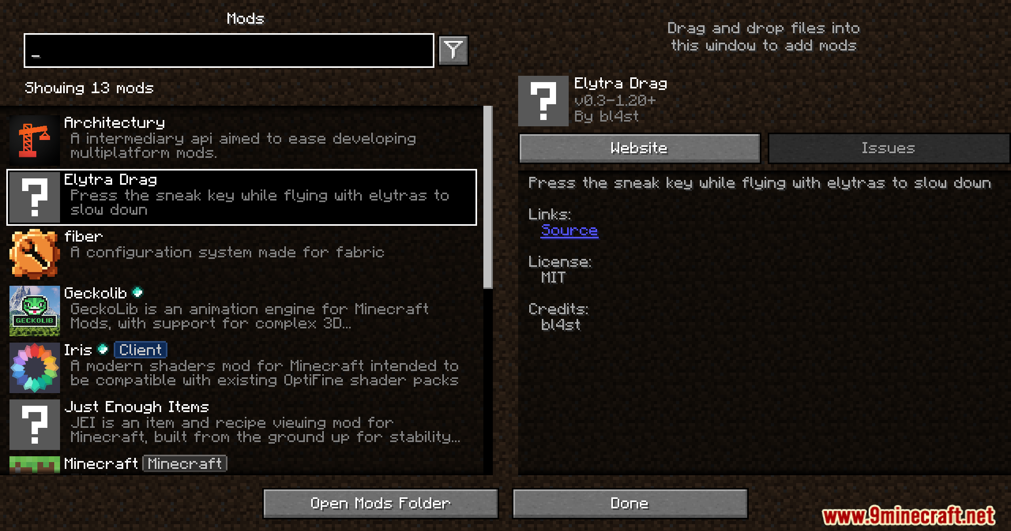Select the Iris colorful flower icon
Screen dimensions: 1011x531
coord(35,368)
